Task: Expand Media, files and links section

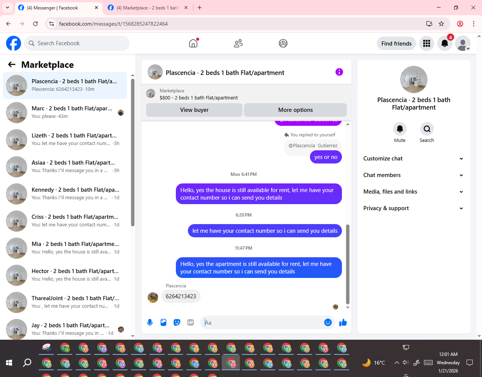Action: pyautogui.click(x=413, y=192)
